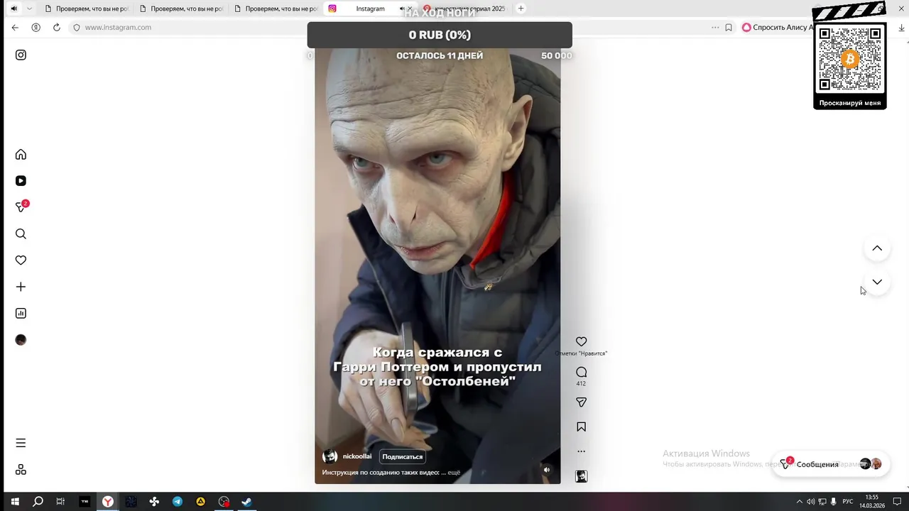Open the hamburger More menu in sidebar
Viewport: 909px width, 511px height.
click(x=21, y=443)
